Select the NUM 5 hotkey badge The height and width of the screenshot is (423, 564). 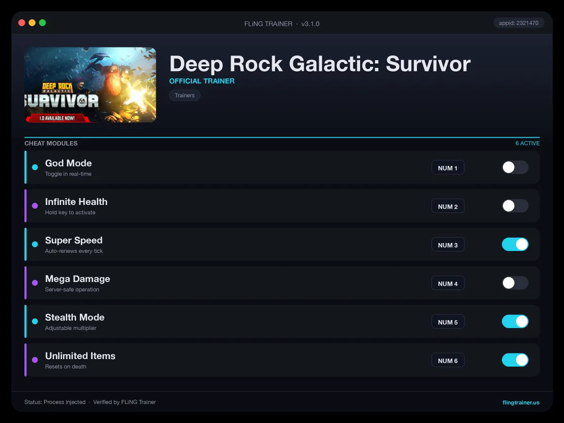point(448,322)
